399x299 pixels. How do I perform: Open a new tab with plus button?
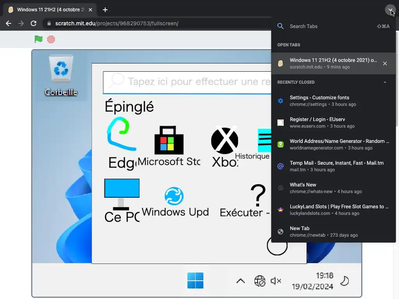[x=105, y=10]
